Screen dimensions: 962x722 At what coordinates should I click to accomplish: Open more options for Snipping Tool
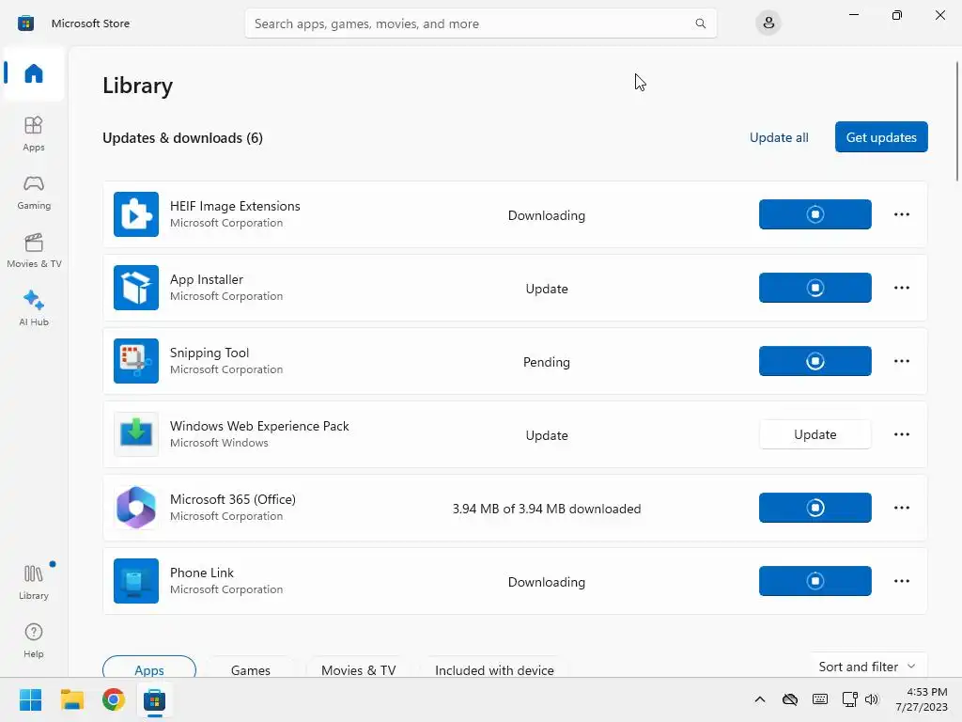pyautogui.click(x=901, y=361)
